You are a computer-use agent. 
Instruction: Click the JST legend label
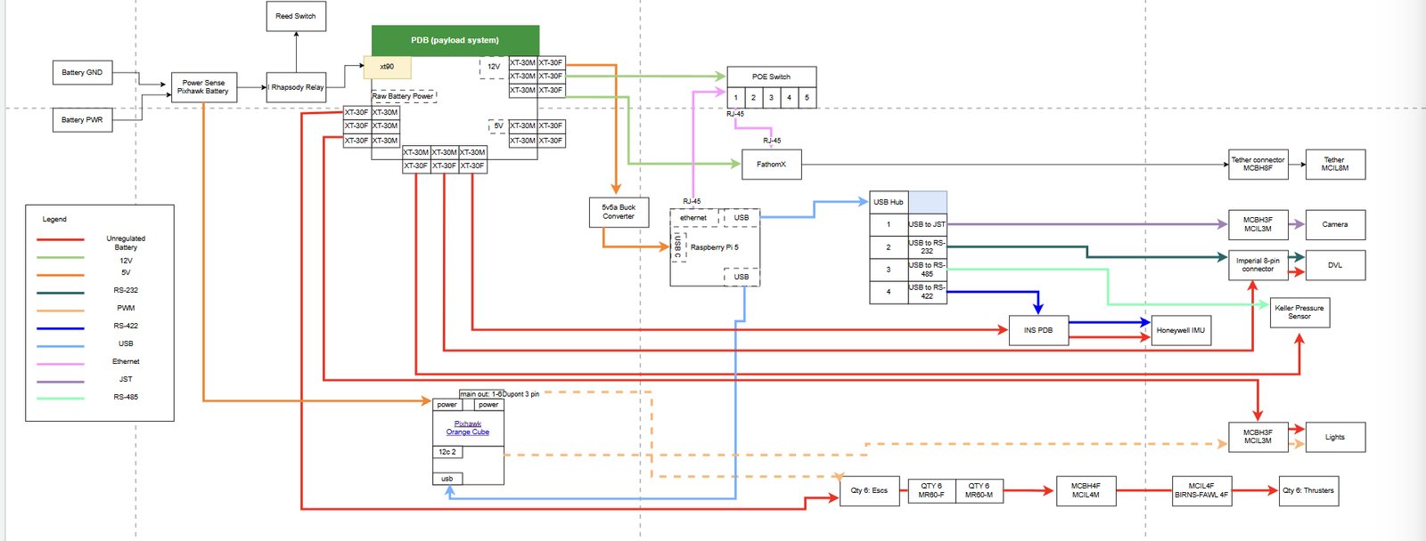click(126, 379)
